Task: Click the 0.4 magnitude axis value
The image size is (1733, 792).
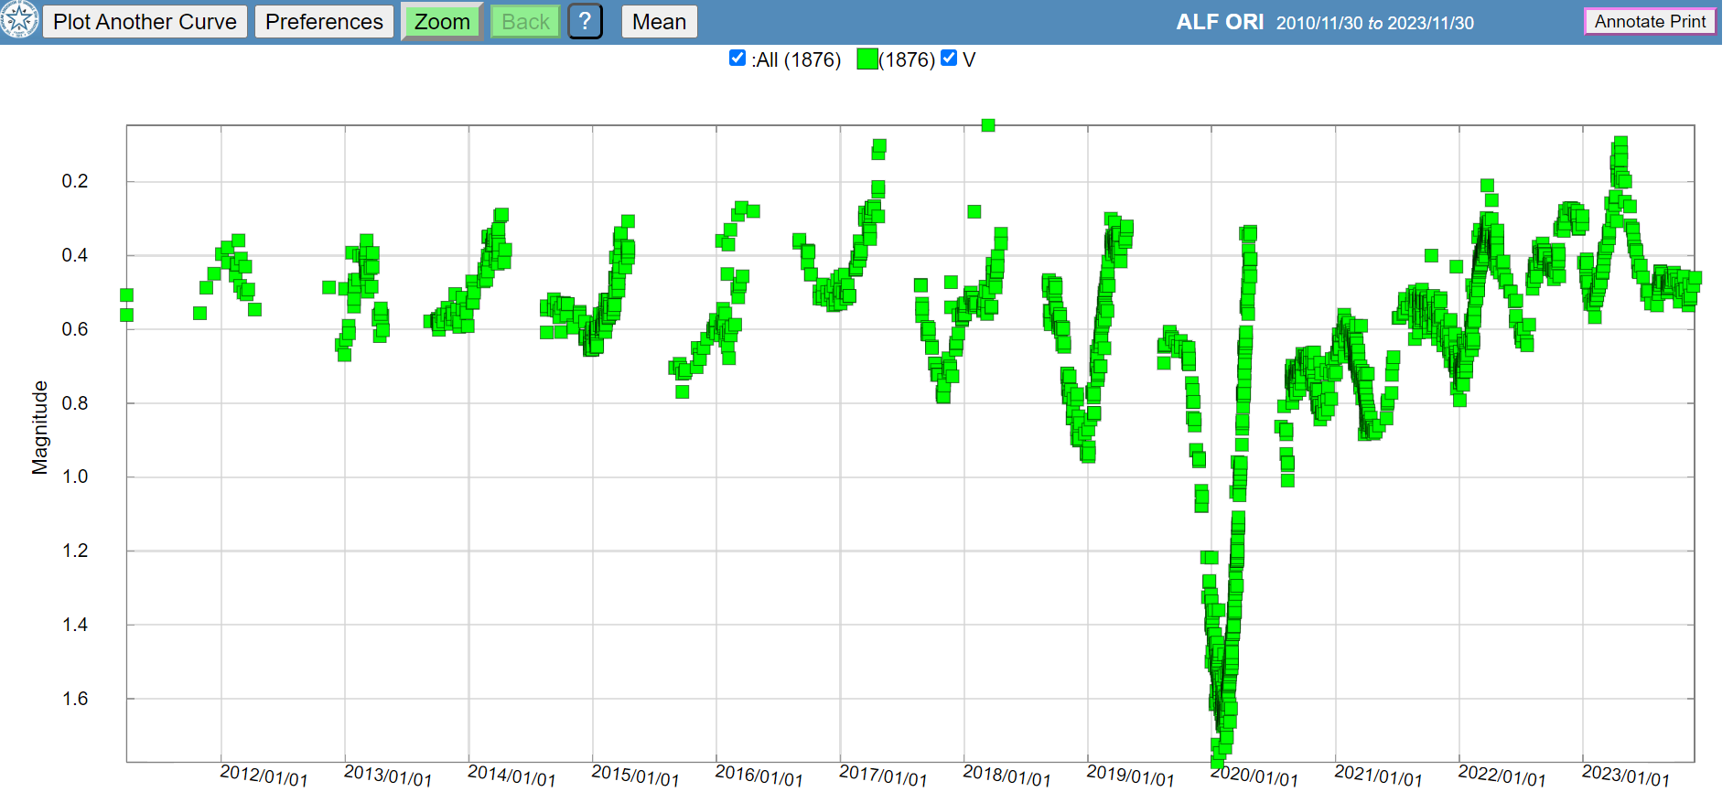Action: [75, 255]
